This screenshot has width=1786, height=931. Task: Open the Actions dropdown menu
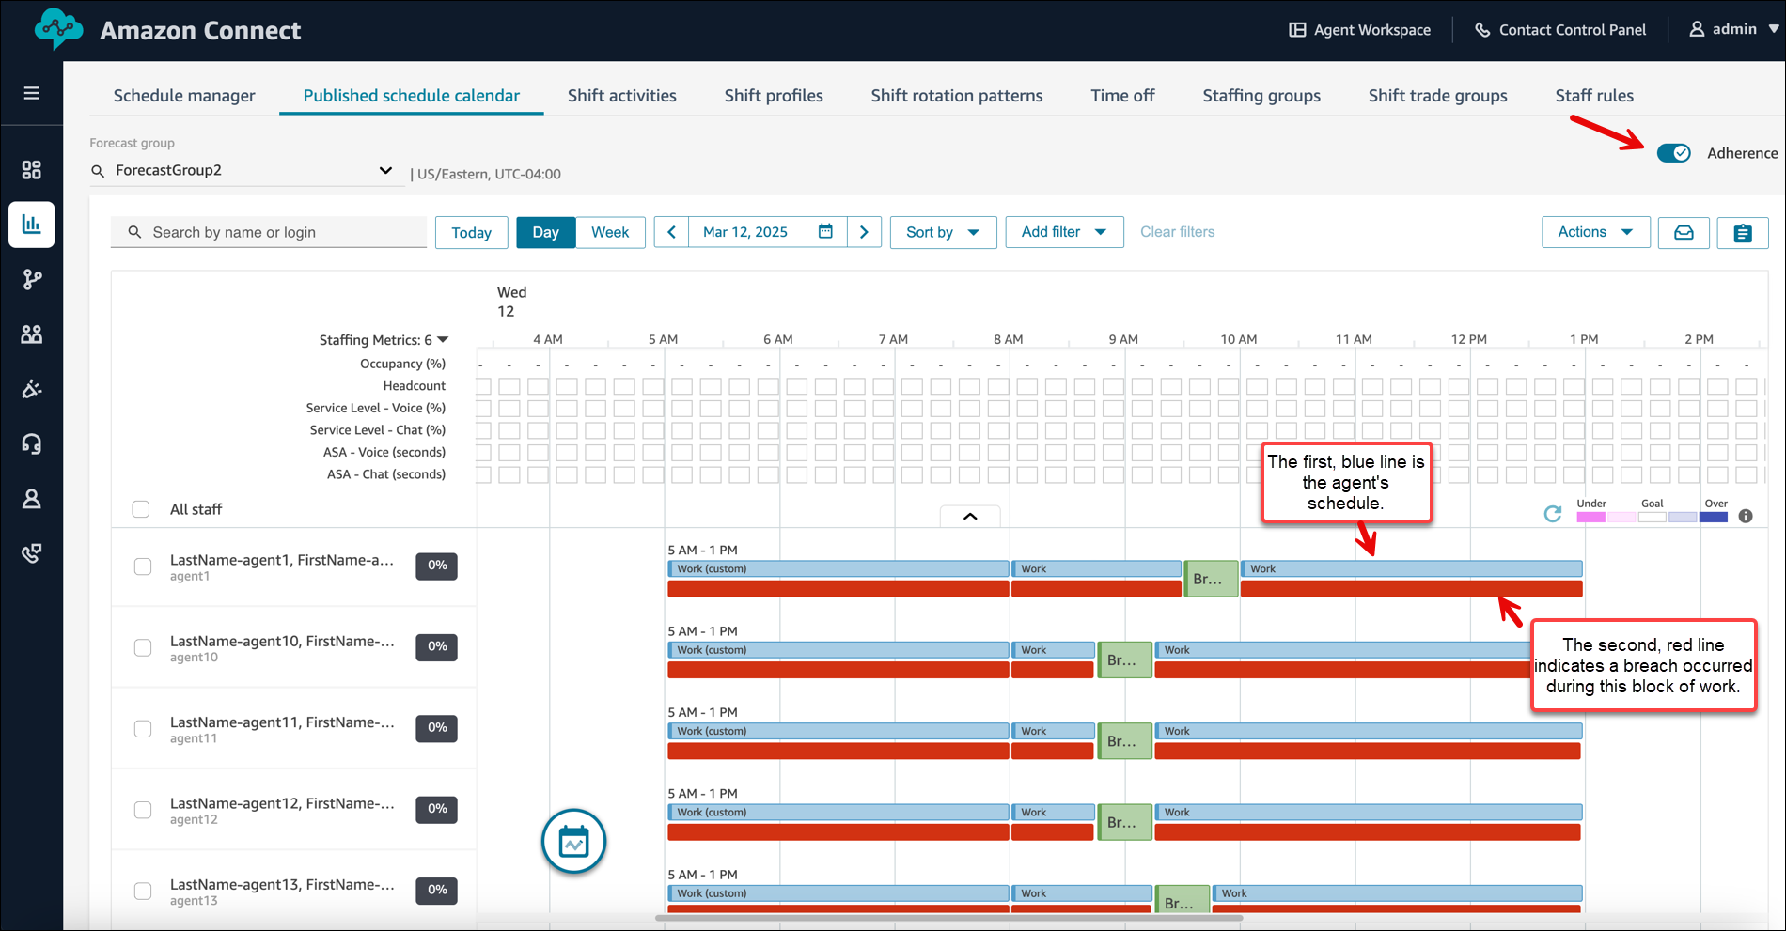tap(1595, 232)
